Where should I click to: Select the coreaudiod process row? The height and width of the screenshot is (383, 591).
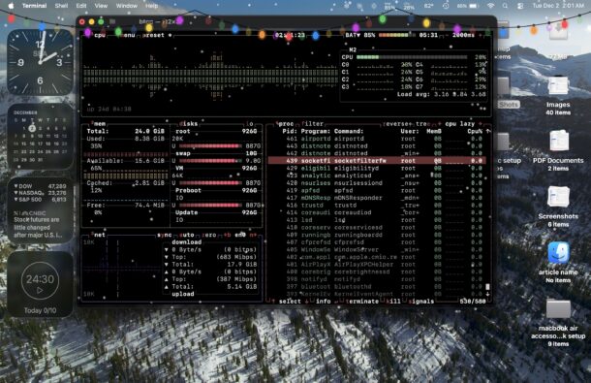pos(376,212)
